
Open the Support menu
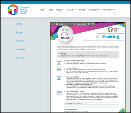tap(70, 10)
